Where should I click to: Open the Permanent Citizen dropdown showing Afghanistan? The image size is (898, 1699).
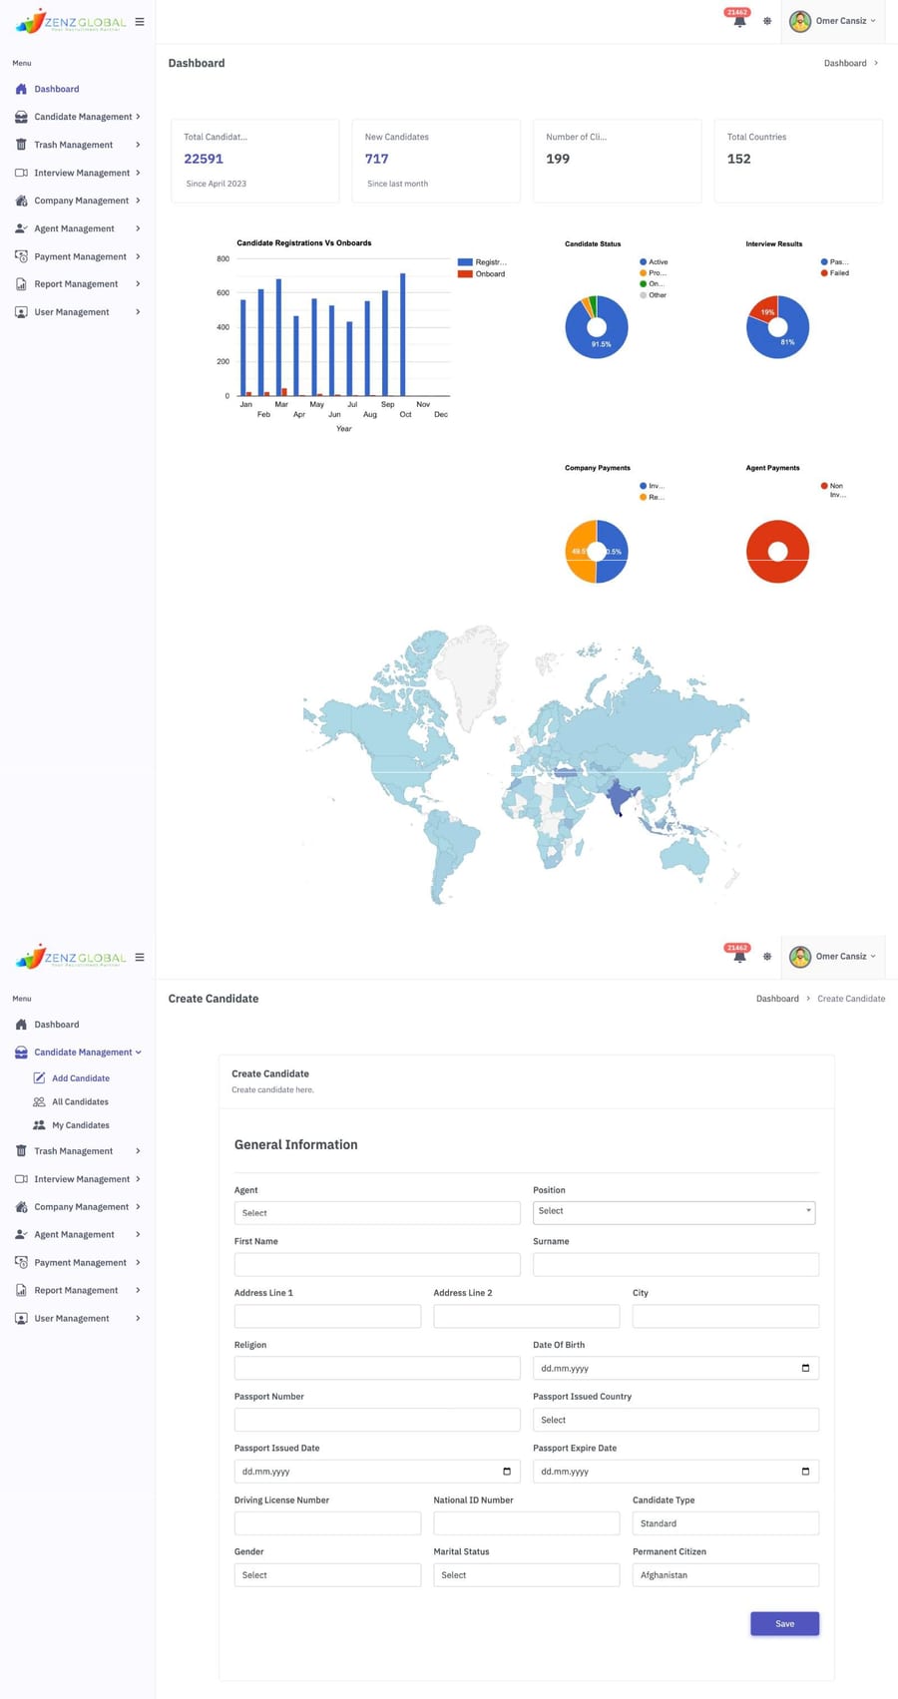coord(725,1575)
